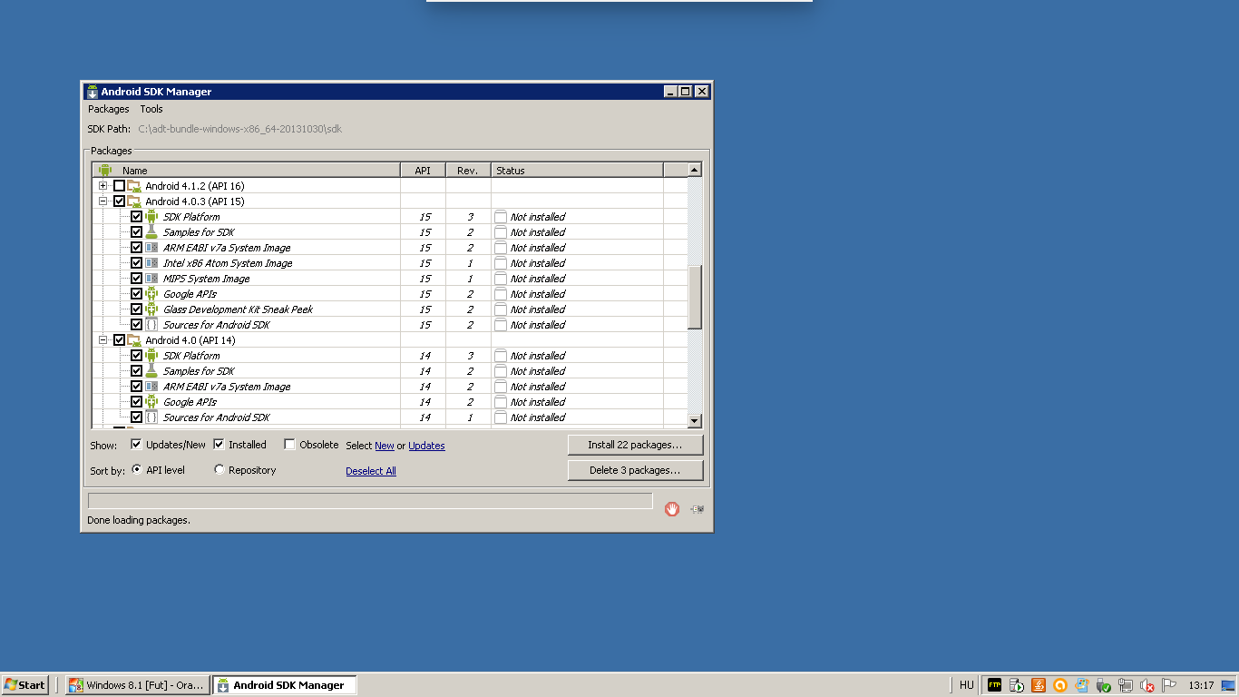Viewport: 1239px width, 697px height.
Task: Open the Tools menu
Action: (151, 109)
